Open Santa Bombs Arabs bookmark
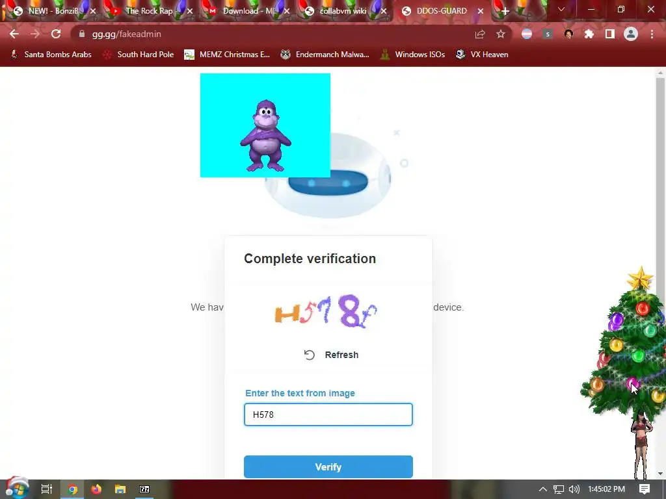Screen dimensions: 666x499 (x=51, y=55)
